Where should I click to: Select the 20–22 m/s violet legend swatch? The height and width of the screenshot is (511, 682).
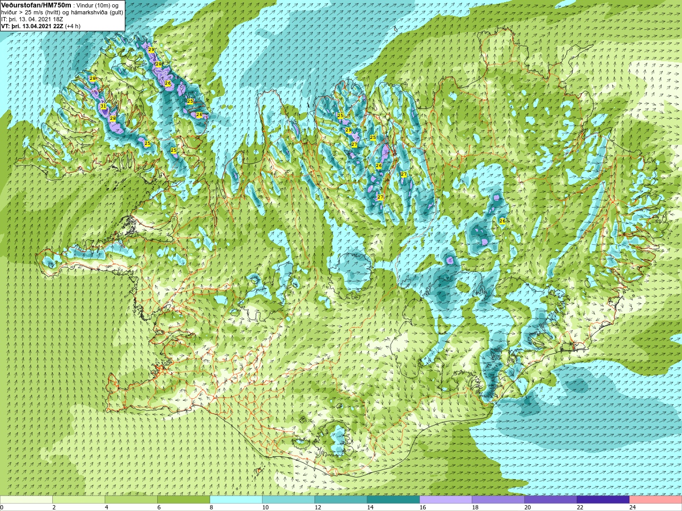pyautogui.click(x=550, y=500)
